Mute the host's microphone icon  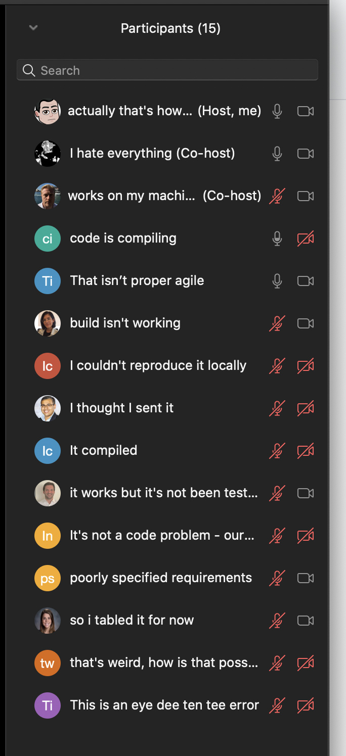coord(277,111)
